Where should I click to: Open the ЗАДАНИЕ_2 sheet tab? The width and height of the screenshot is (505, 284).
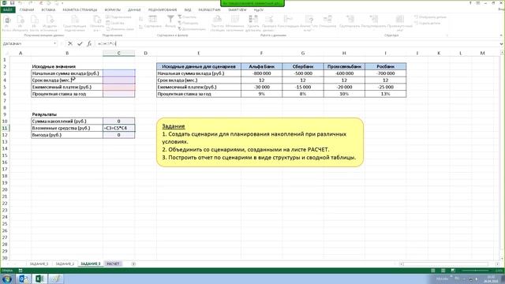coord(65,263)
